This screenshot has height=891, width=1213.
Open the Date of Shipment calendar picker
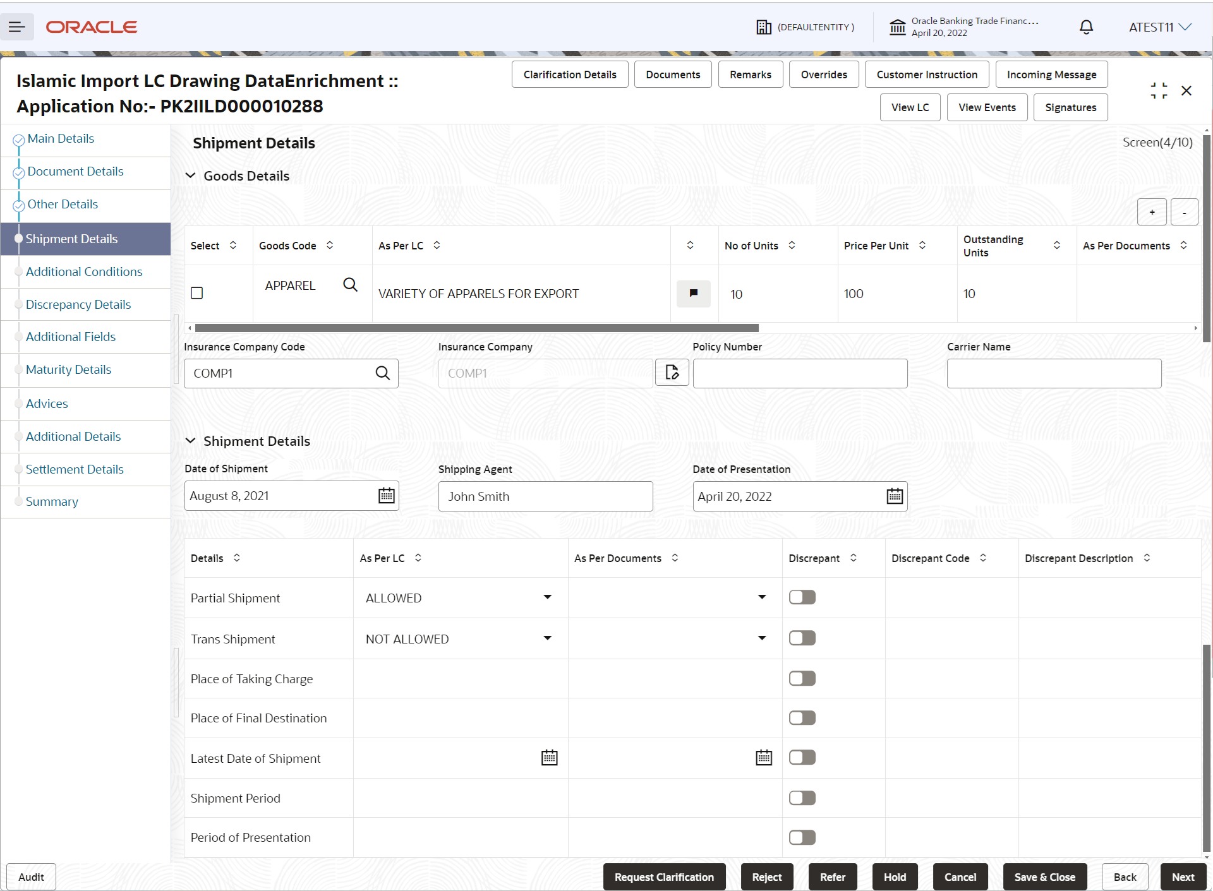point(386,496)
